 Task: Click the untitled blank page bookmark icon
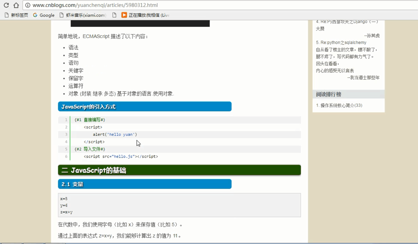[x=114, y=15]
